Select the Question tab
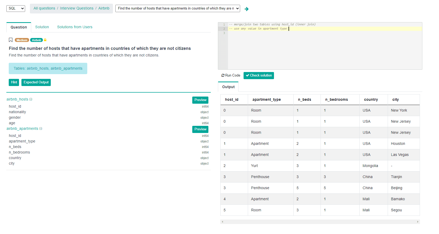This screenshot has height=234, width=439. 19,27
